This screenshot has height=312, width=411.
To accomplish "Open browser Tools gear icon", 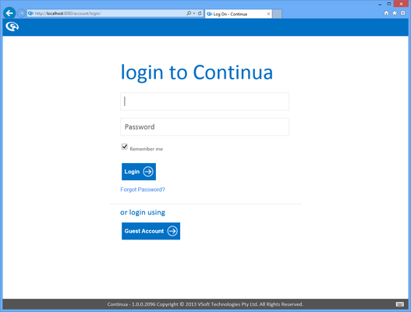I will (403, 13).
